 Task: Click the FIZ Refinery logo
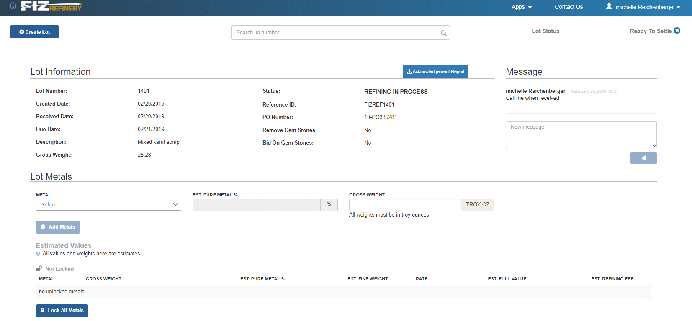click(x=51, y=6)
